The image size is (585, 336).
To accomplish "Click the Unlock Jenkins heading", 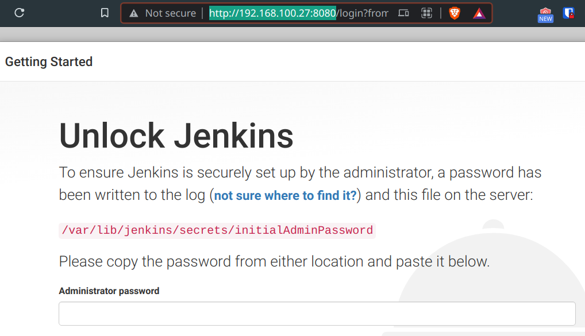I will (x=176, y=136).
